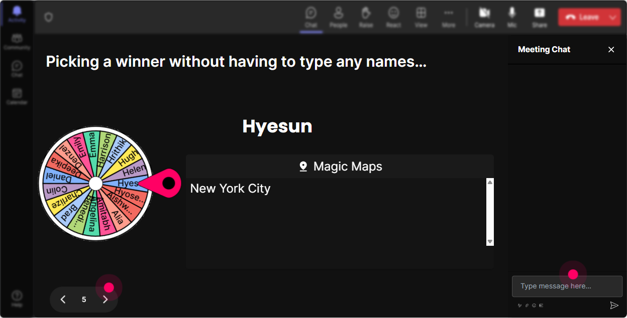Click the scrollbar track in Magic Maps
The image size is (627, 318).
(490, 212)
